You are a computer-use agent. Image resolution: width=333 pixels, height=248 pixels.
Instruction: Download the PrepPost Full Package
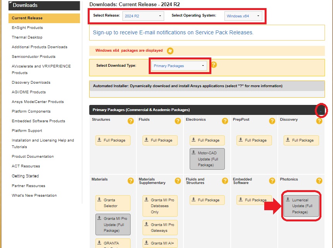[x=254, y=140]
